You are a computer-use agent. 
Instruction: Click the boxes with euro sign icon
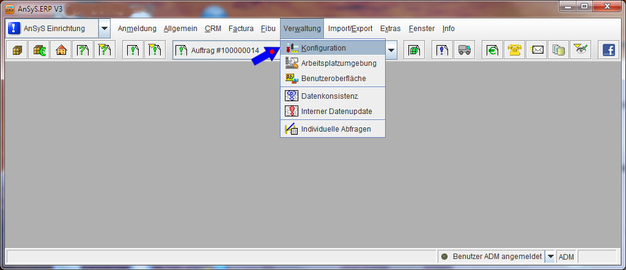coord(39,51)
